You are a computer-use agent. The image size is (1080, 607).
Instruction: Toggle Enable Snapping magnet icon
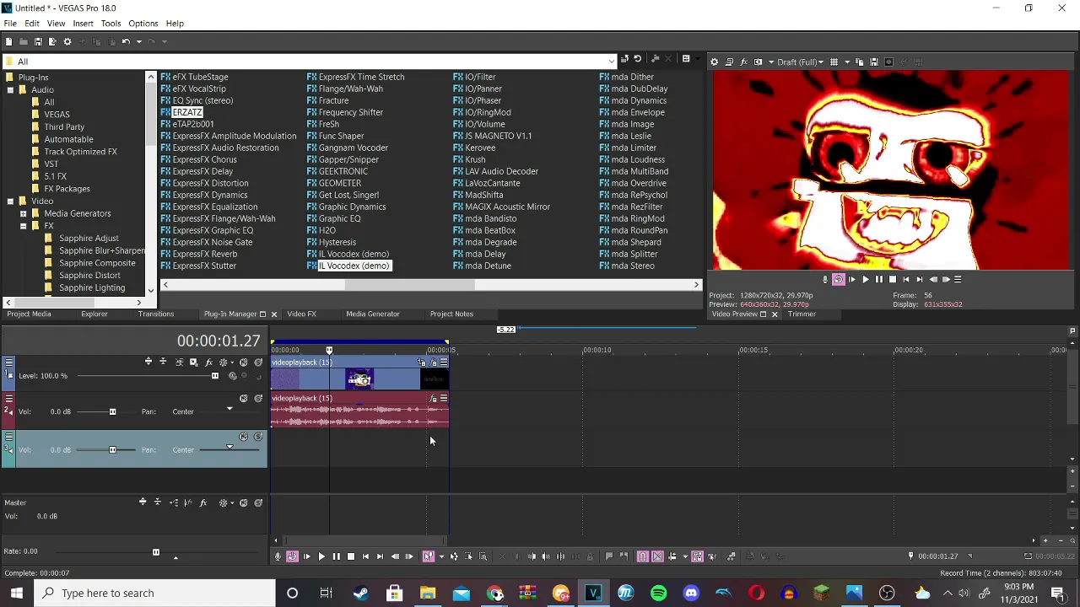click(643, 556)
